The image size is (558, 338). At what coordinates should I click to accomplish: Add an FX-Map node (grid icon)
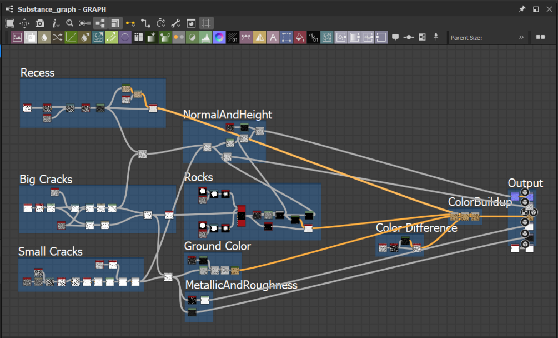138,37
